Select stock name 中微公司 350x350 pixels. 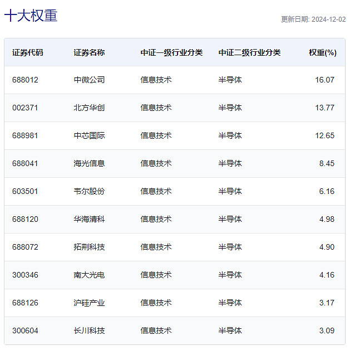89,80
